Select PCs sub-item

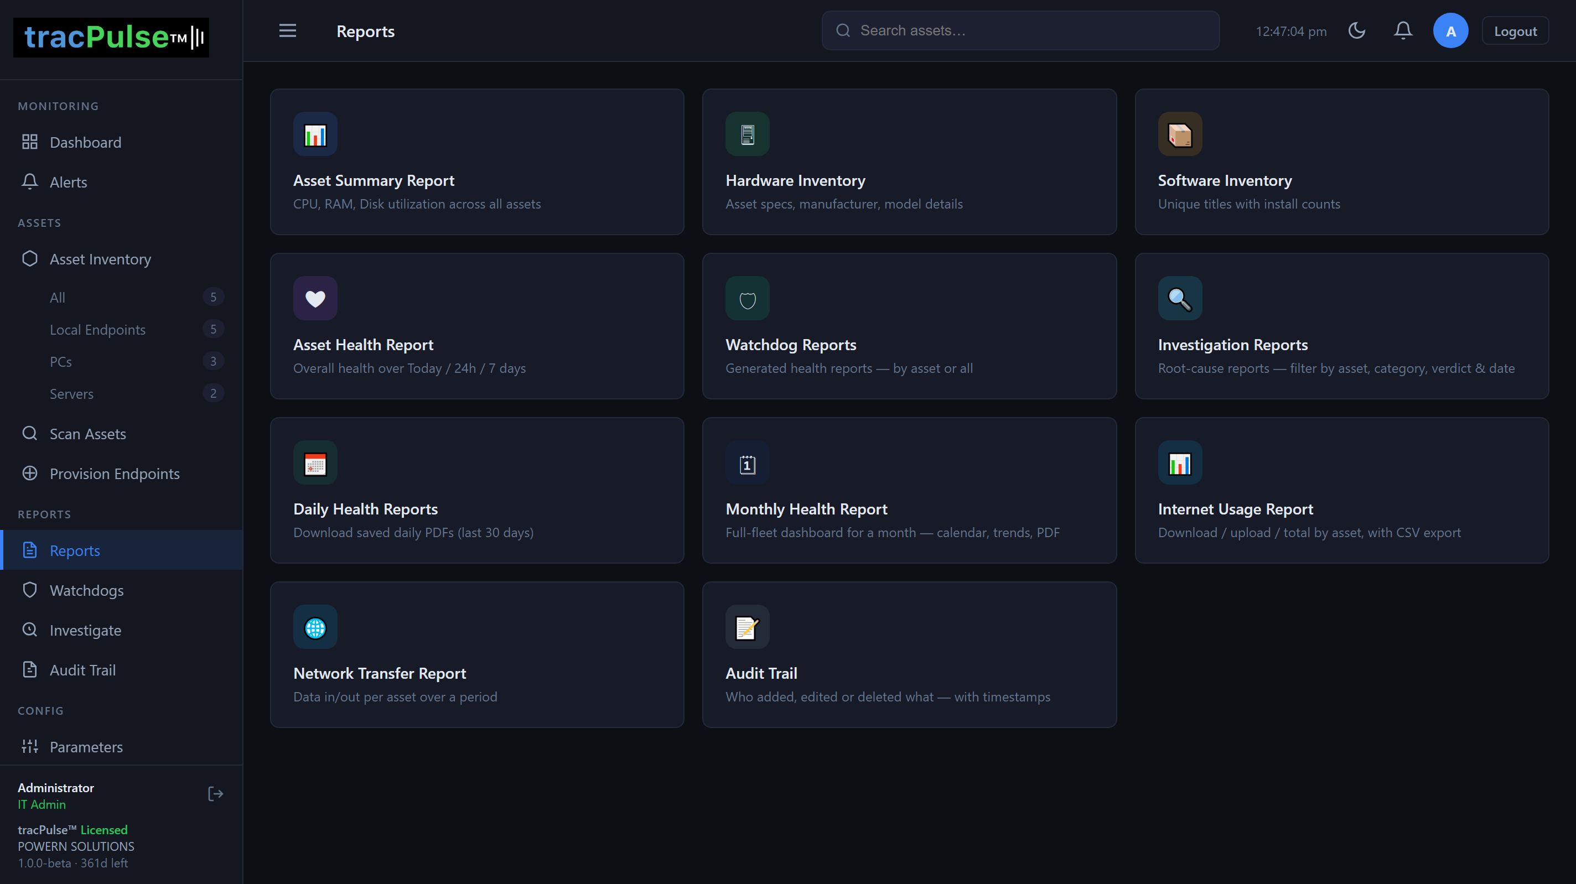[x=121, y=362]
